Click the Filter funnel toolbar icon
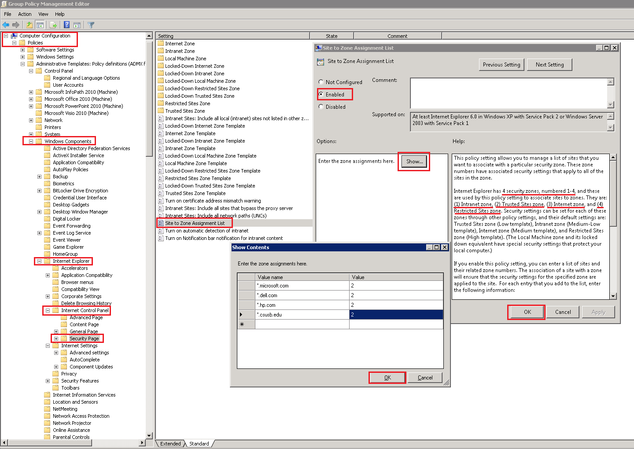This screenshot has height=449, width=634. 91,25
